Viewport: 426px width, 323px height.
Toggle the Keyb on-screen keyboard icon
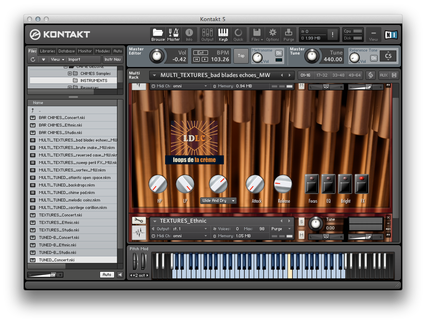[x=223, y=35]
